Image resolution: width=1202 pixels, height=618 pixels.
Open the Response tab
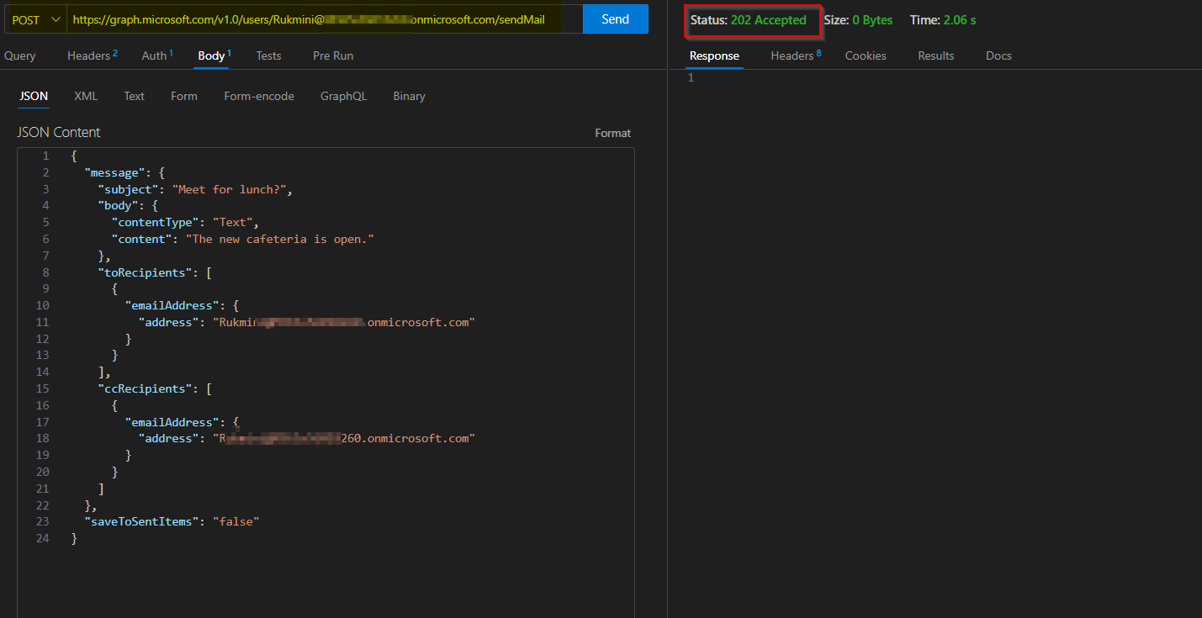(714, 55)
